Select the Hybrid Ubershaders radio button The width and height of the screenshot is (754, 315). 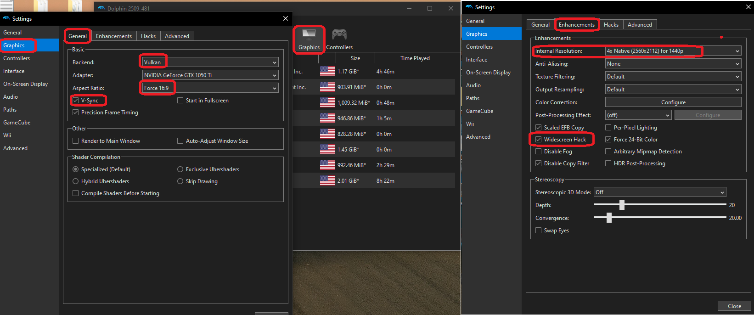pyautogui.click(x=76, y=181)
